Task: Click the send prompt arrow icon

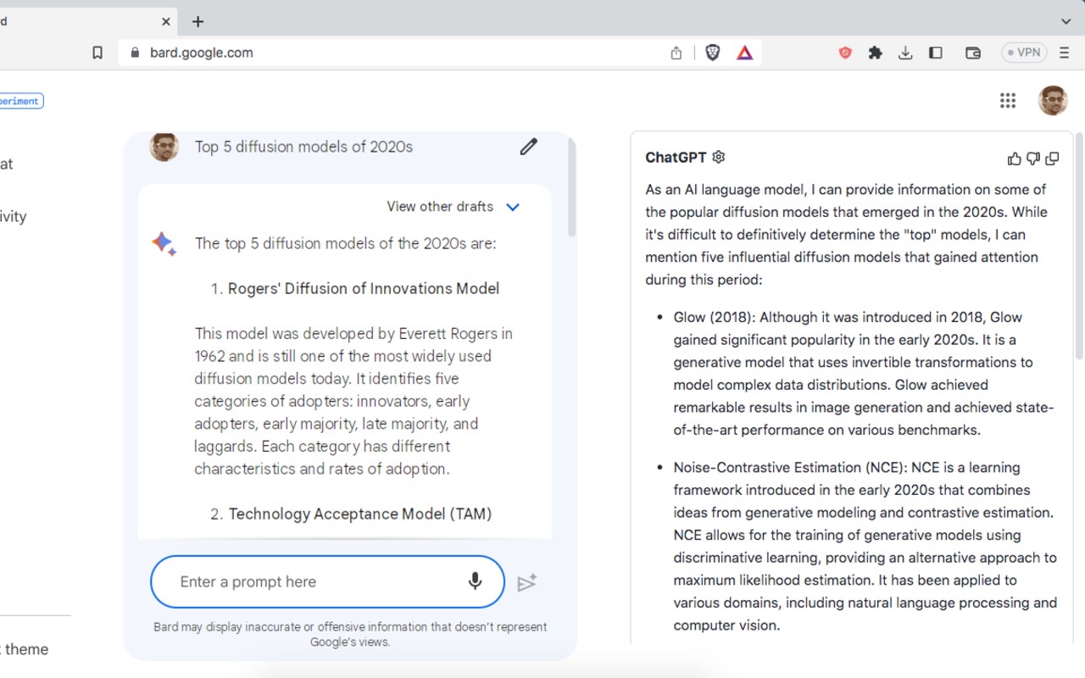Action: tap(527, 582)
